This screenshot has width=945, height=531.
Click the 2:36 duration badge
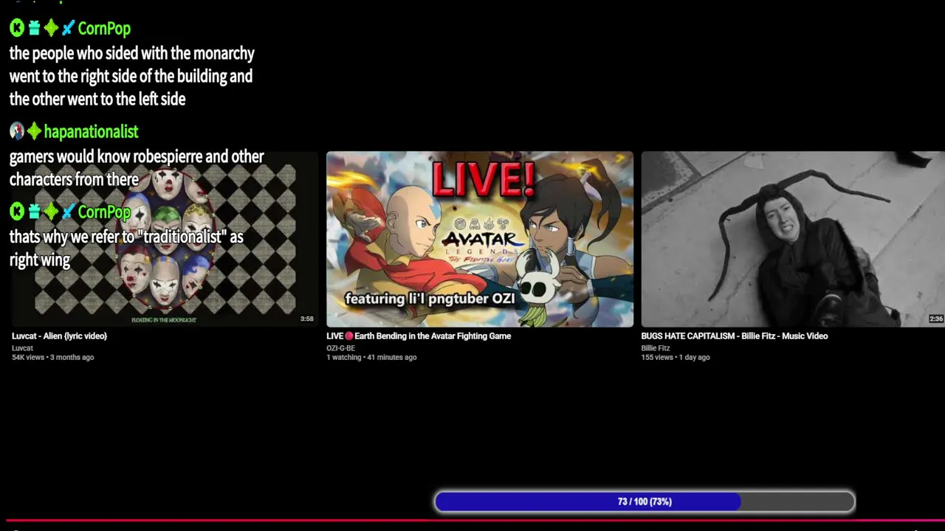click(x=936, y=319)
